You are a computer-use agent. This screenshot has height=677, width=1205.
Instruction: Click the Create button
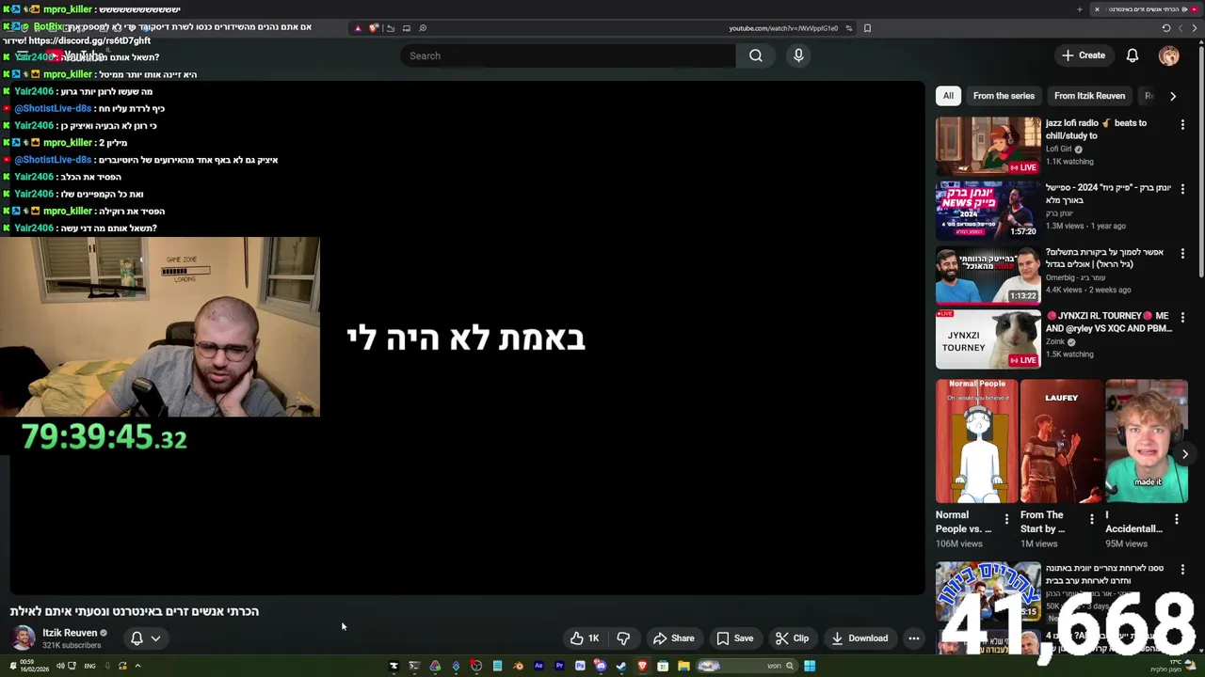[x=1083, y=55]
